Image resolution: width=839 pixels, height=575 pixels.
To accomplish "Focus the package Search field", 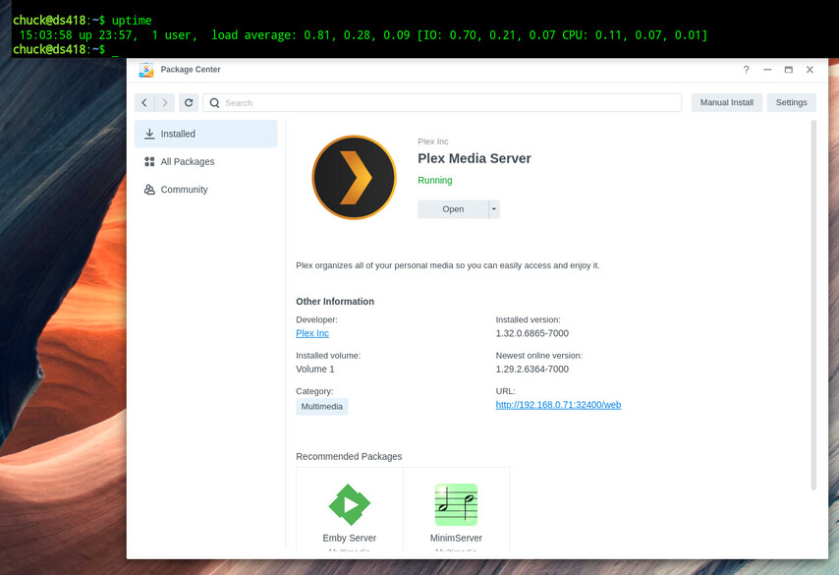I will (x=442, y=103).
